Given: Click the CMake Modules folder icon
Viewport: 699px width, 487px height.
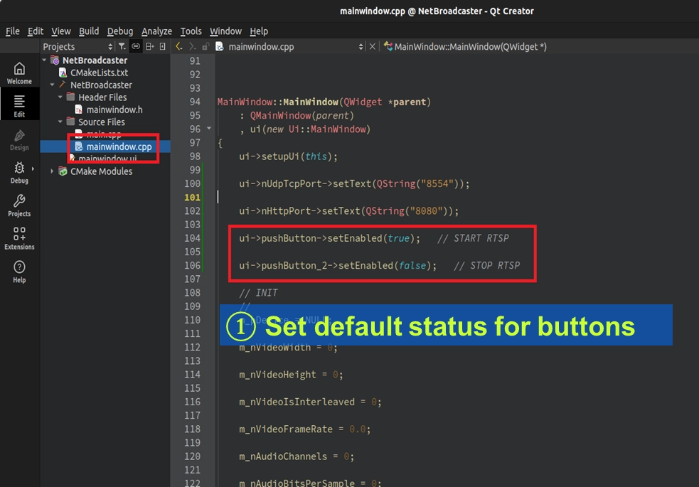Looking at the screenshot, I should coord(63,171).
